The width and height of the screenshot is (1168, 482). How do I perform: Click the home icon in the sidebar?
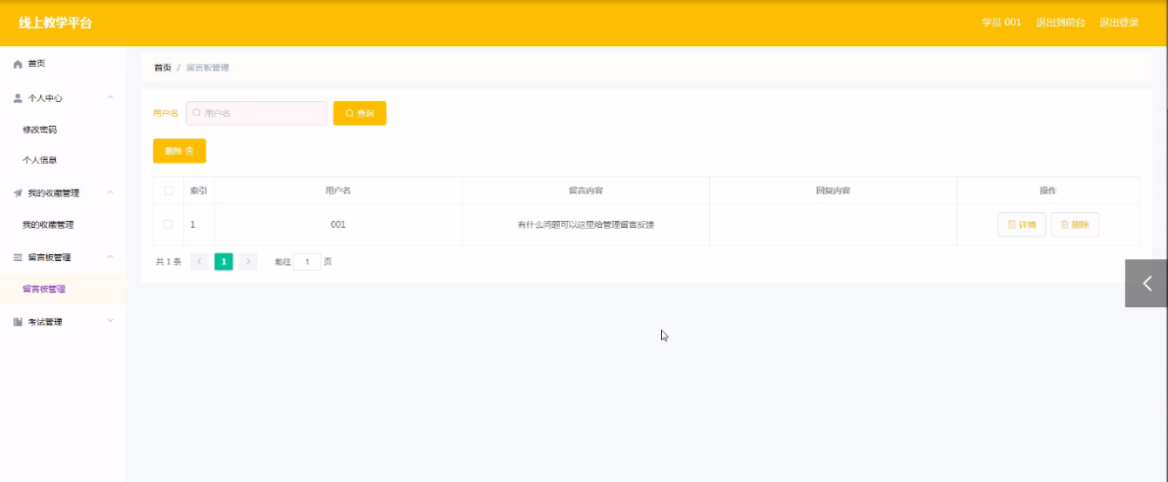[17, 64]
